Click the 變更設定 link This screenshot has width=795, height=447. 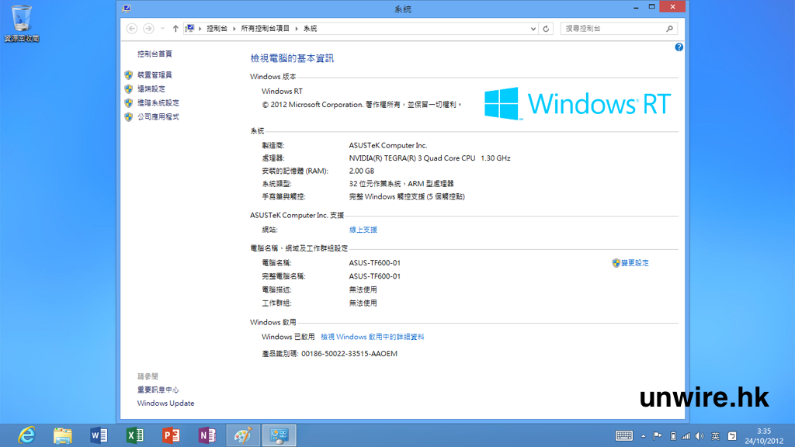click(x=634, y=263)
